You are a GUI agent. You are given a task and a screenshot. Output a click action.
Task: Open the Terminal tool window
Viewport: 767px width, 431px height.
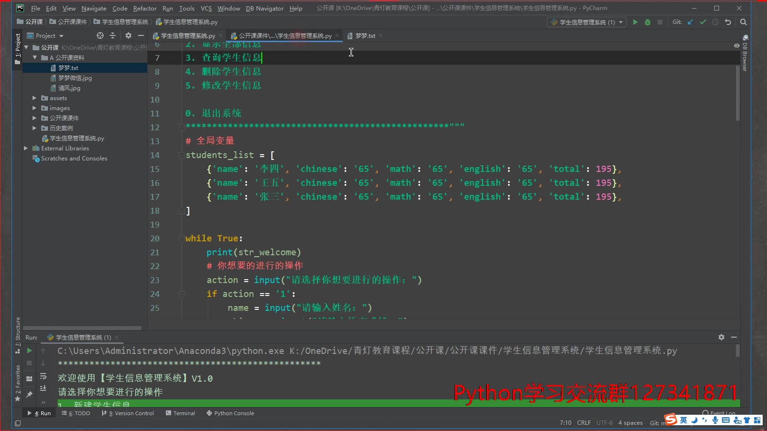pos(183,413)
